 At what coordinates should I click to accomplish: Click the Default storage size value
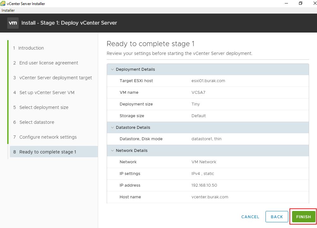coord(199,116)
